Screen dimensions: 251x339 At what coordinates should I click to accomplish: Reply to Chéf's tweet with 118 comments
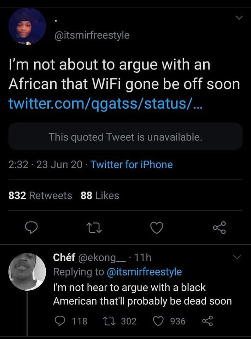71,321
